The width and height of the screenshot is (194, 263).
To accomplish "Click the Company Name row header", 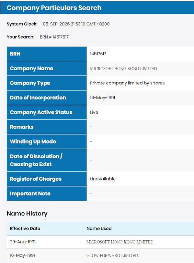I will (47, 69).
